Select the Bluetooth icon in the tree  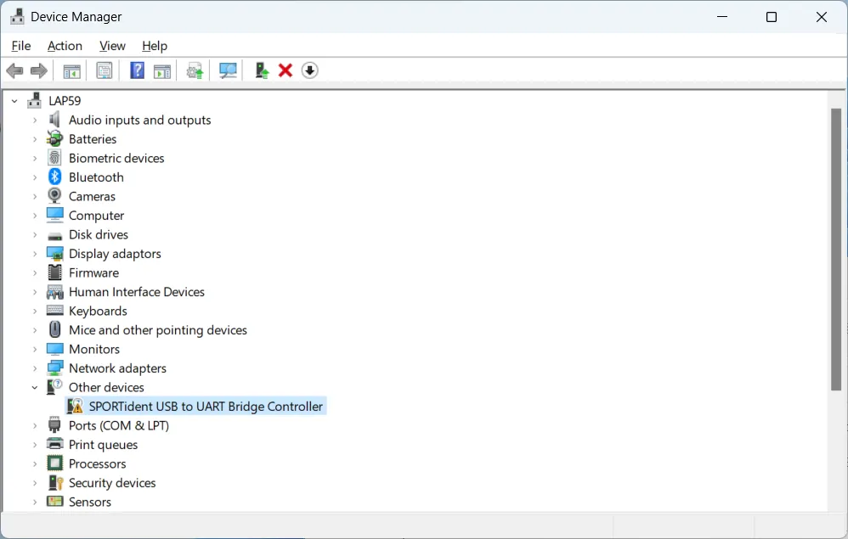(x=55, y=177)
